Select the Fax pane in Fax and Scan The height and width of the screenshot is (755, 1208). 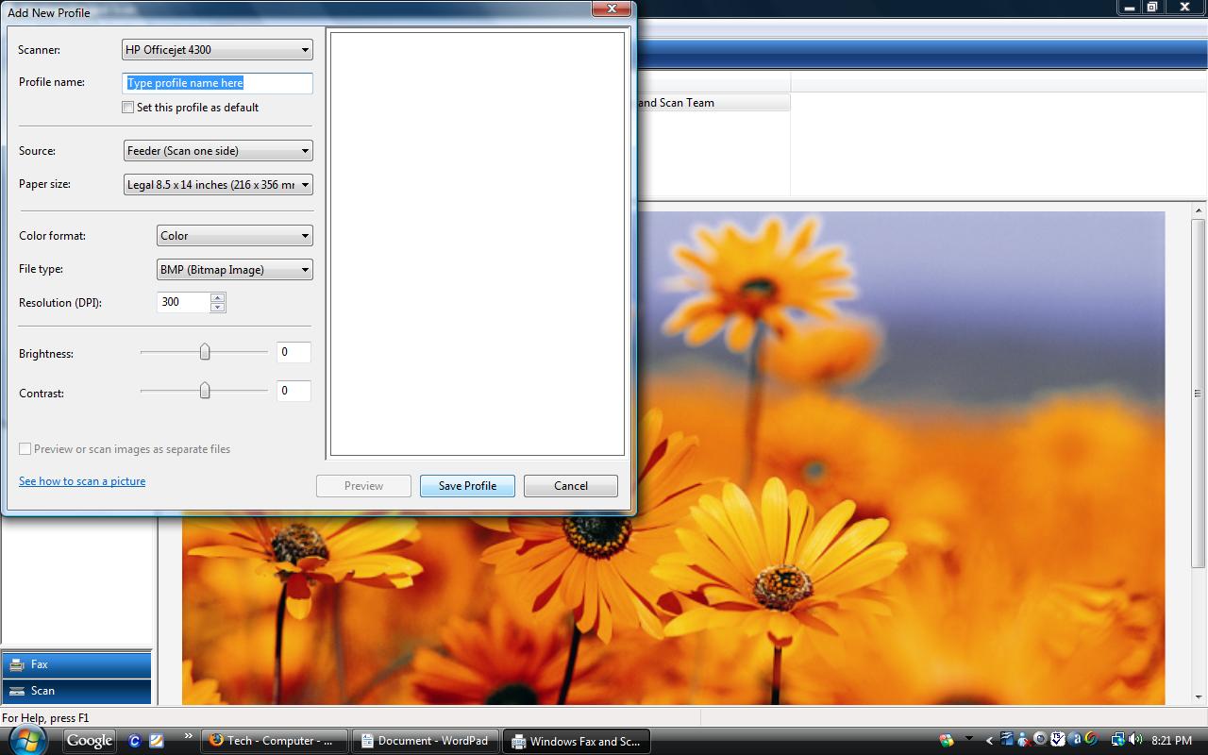coord(76,664)
